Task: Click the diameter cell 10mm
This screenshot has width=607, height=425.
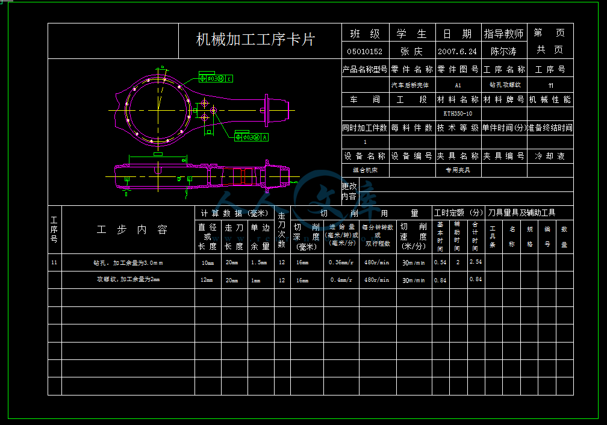Action: (x=208, y=263)
